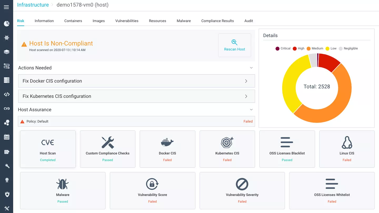Open the hamburger menu icon
The width and height of the screenshot is (379, 213).
click(x=6, y=7)
